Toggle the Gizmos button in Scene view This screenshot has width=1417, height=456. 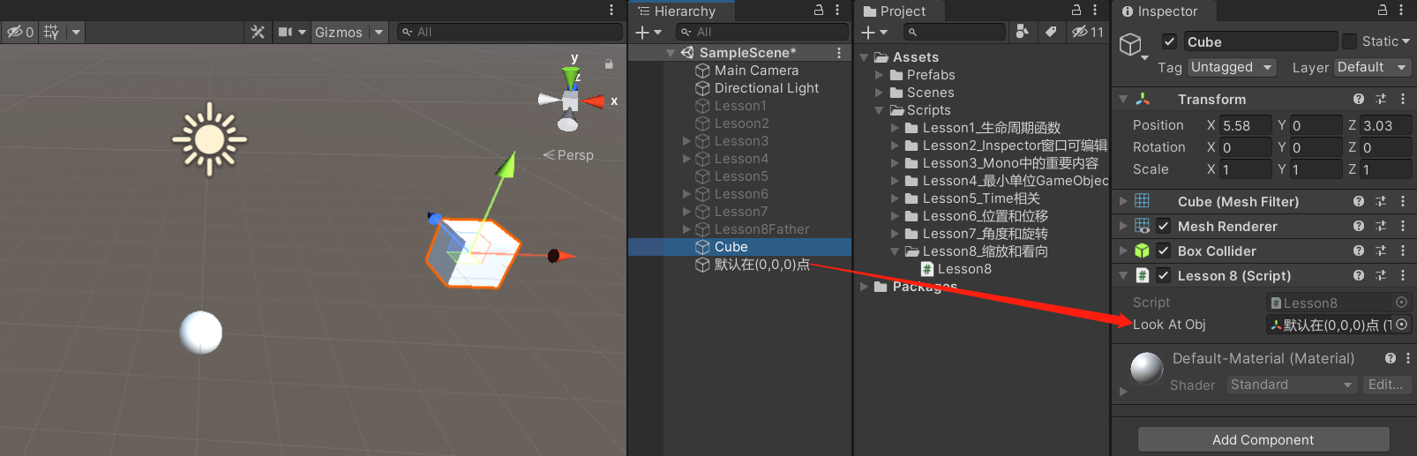click(339, 32)
